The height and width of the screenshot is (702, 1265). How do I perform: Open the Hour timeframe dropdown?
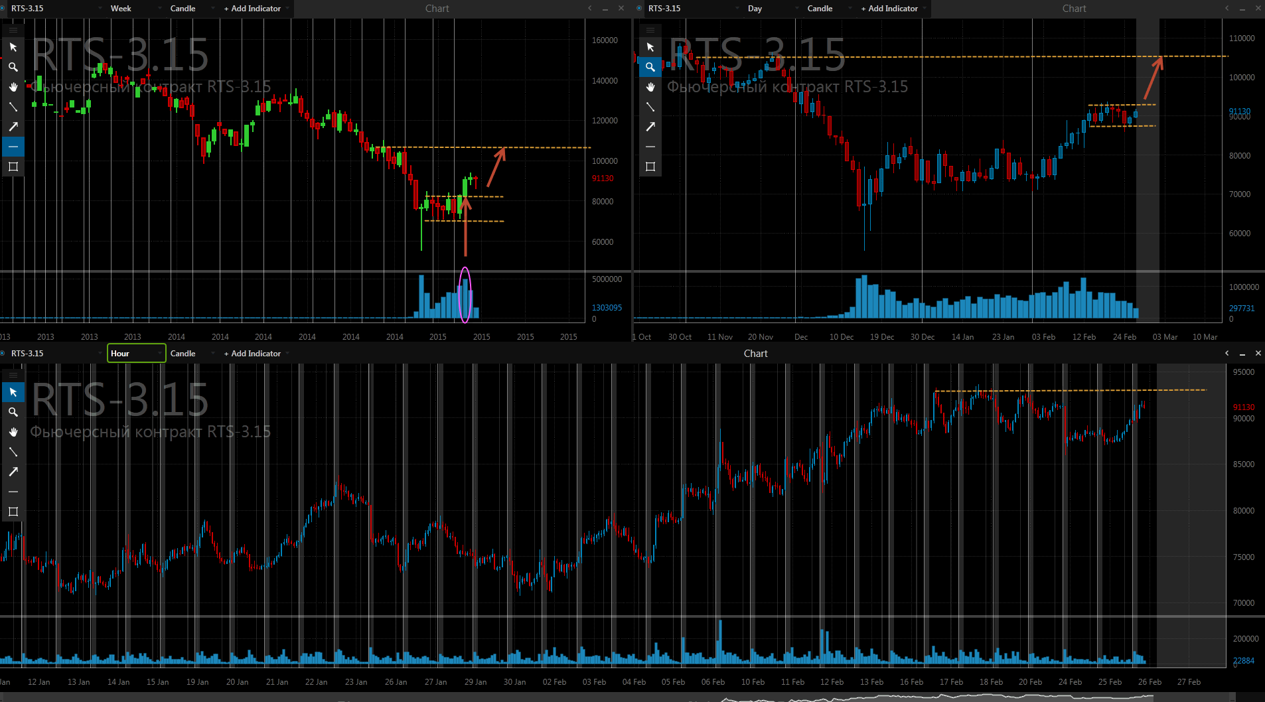point(136,354)
